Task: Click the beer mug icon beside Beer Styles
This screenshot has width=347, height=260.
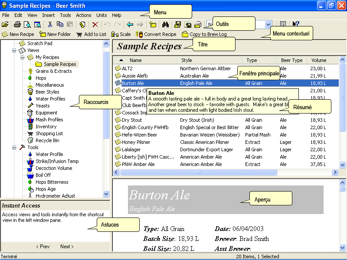Action: click(30, 92)
